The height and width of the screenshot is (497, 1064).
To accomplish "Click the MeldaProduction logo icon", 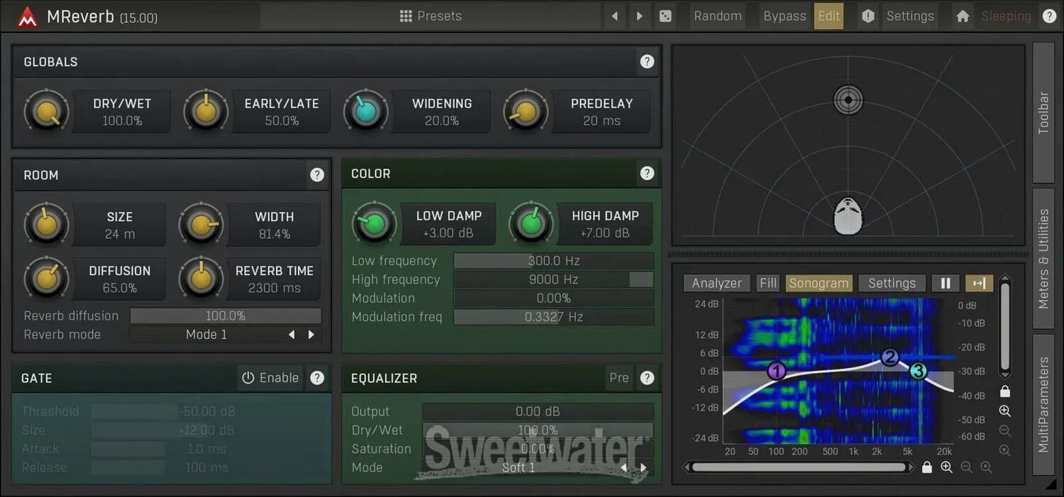I will (26, 16).
